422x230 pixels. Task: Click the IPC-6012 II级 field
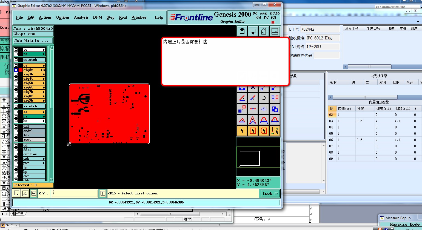(x=323, y=38)
